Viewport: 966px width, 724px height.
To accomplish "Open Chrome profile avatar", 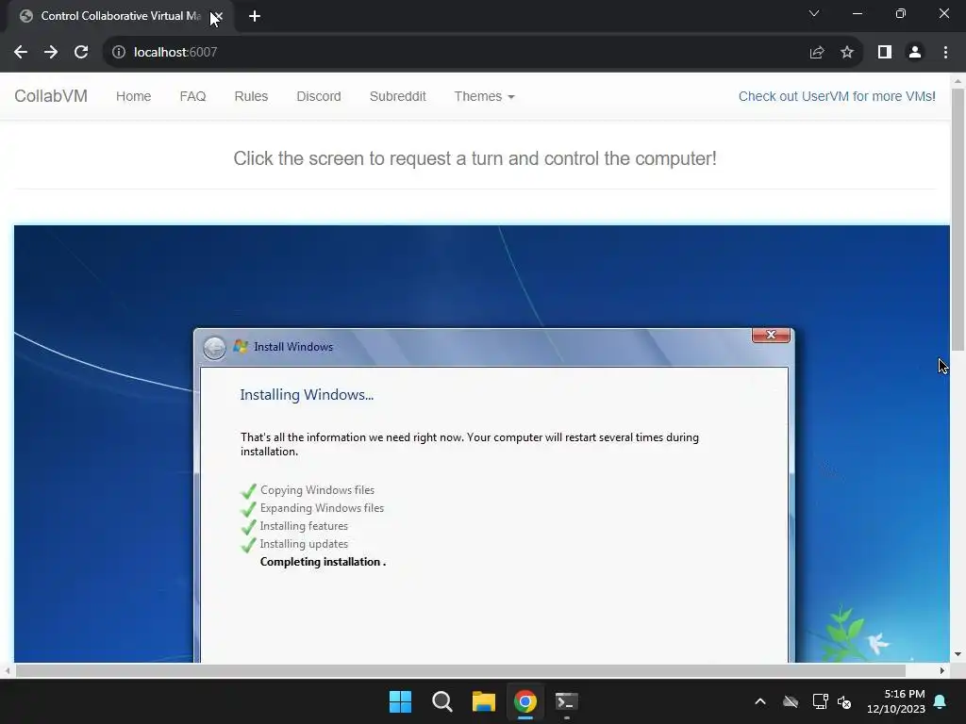I will coord(915,53).
